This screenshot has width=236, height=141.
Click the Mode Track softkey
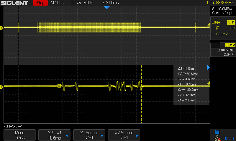[x=19, y=135]
